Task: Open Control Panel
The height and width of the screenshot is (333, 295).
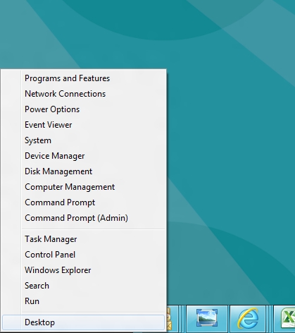Action: tap(50, 255)
